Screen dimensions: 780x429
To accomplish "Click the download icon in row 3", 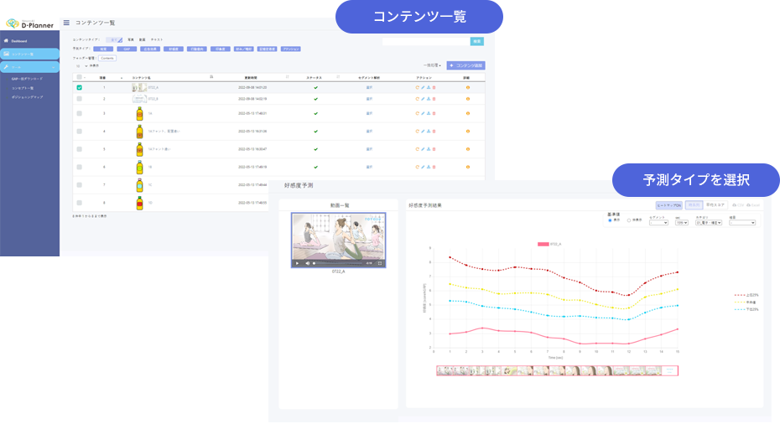I will (x=429, y=112).
